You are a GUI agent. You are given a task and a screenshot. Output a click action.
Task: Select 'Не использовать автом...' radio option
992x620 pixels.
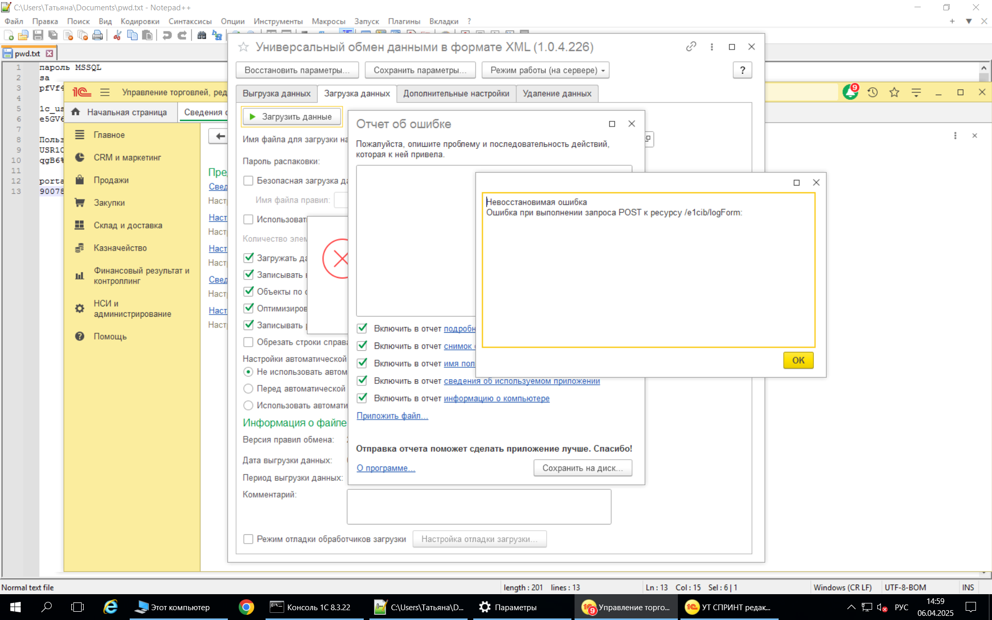point(248,371)
